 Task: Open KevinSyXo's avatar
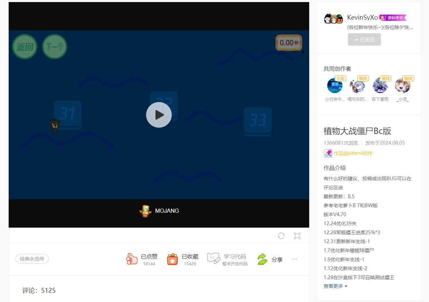tap(333, 19)
